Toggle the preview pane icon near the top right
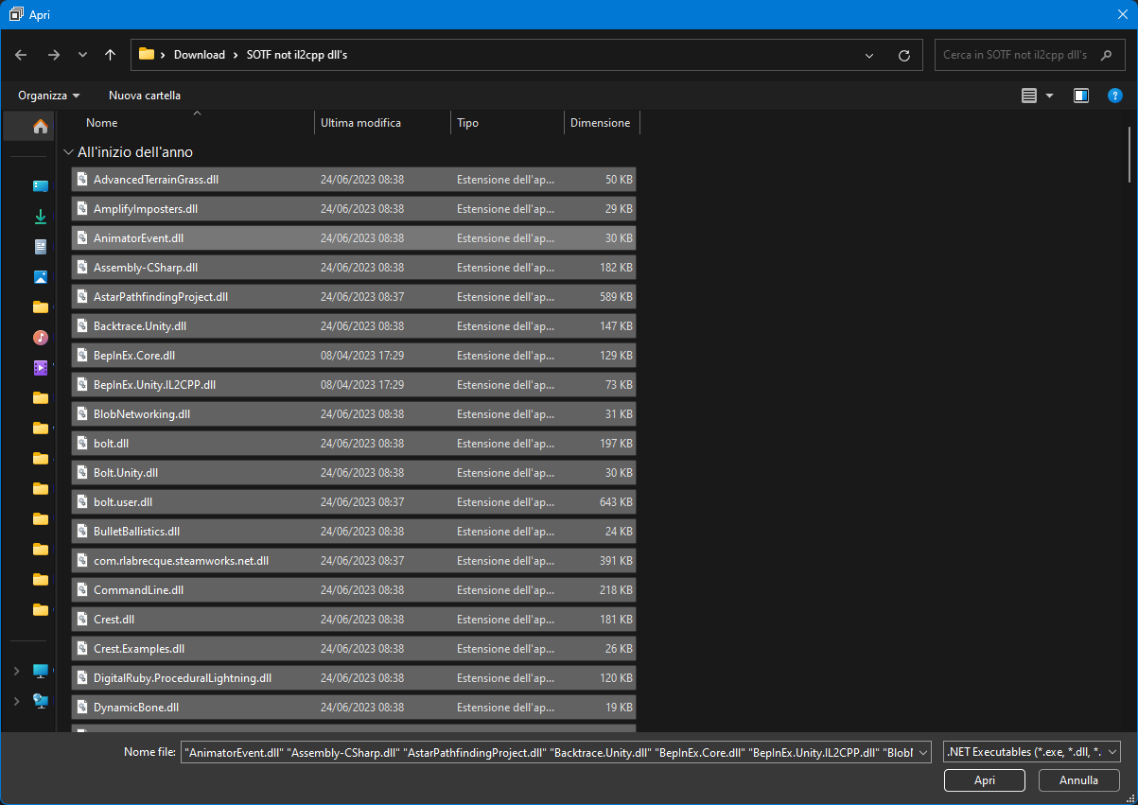 (x=1080, y=95)
